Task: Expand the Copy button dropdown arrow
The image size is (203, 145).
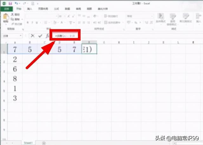Action: click(22, 19)
